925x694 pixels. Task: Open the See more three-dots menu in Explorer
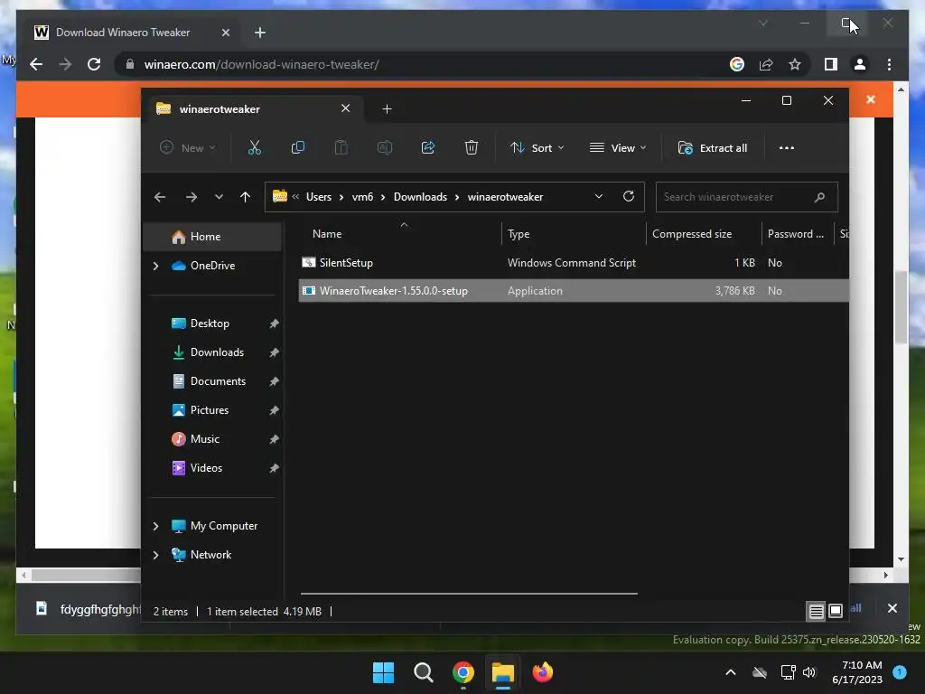(x=787, y=147)
